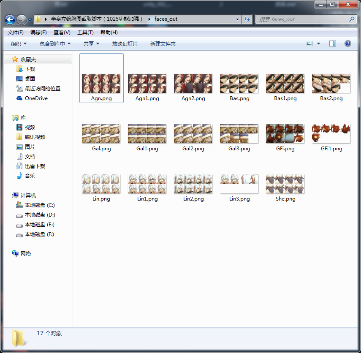
Task: Select the Gal.png thumbnail
Action: pos(101,134)
